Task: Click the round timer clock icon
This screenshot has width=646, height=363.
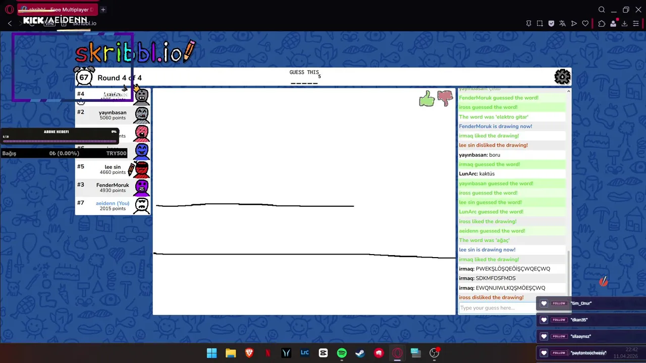Action: [x=84, y=77]
